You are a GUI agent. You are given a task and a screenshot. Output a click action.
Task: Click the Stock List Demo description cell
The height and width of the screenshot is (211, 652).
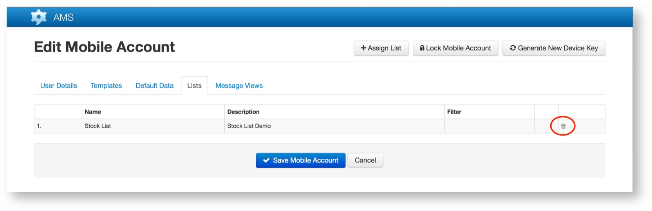249,126
